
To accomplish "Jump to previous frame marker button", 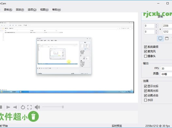I will 8,107.
